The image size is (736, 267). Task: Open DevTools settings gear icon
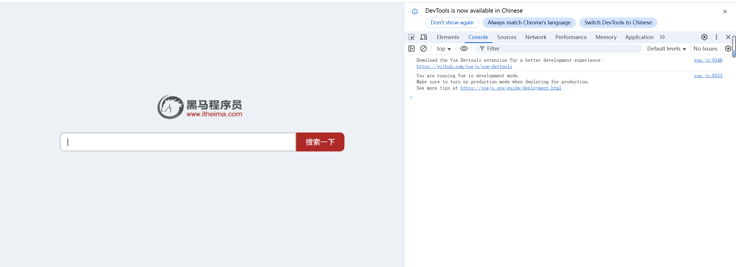(704, 37)
